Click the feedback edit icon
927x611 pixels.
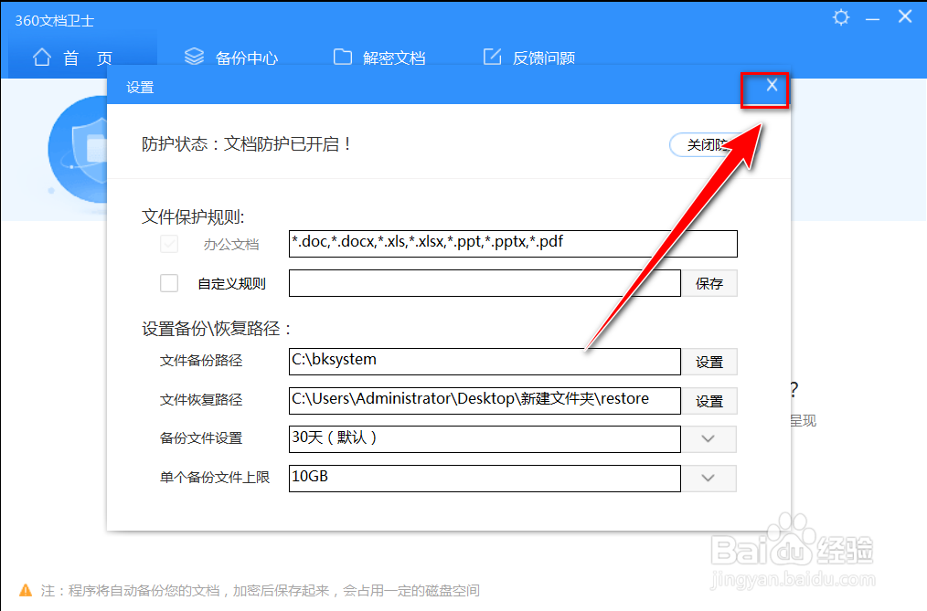[x=493, y=57]
